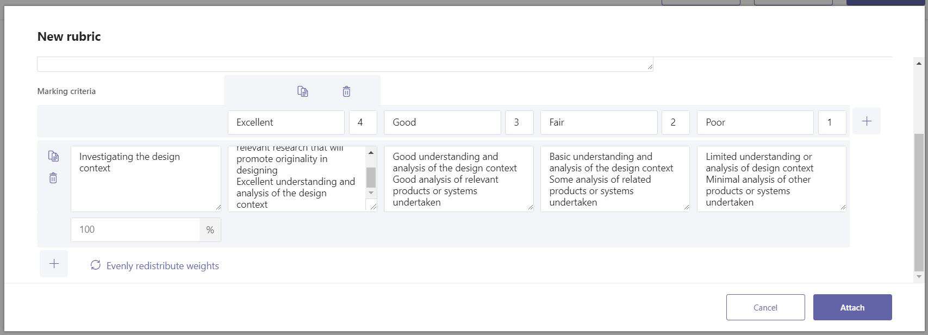Cancel the new rubric dialog
The image size is (928, 335).
(x=765, y=307)
